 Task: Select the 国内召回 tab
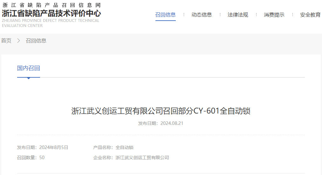pyautogui.click(x=28, y=68)
